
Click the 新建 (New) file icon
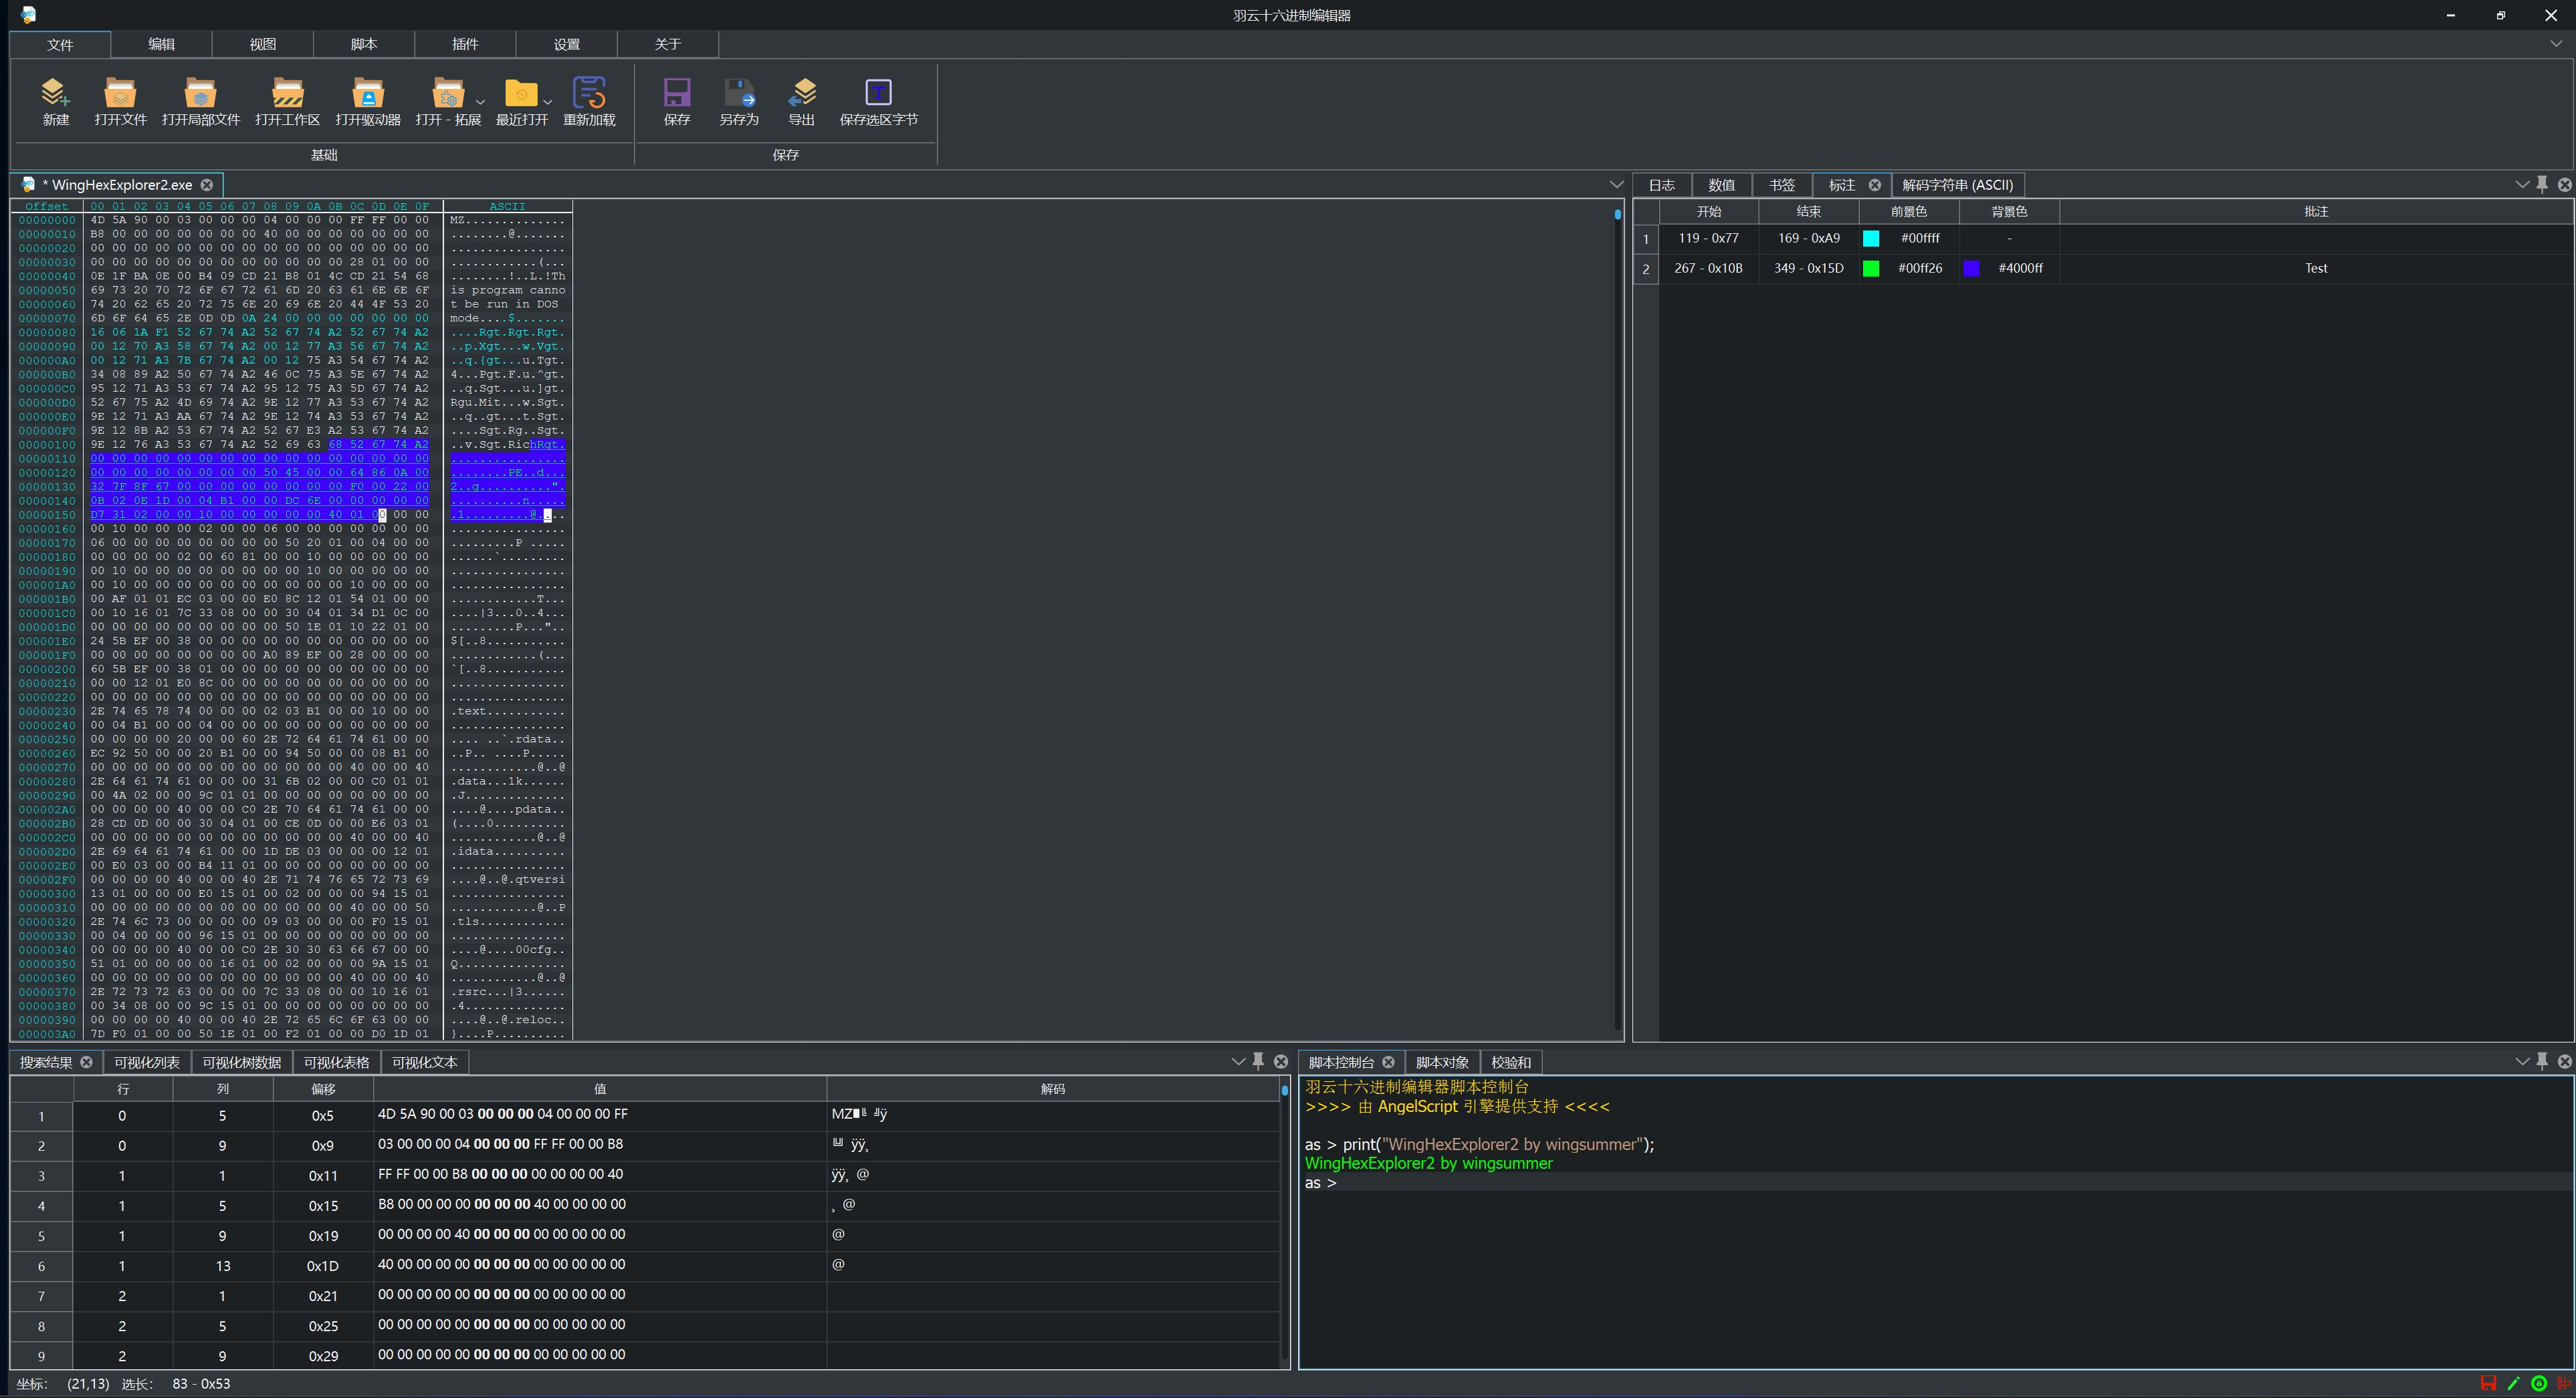pyautogui.click(x=55, y=93)
